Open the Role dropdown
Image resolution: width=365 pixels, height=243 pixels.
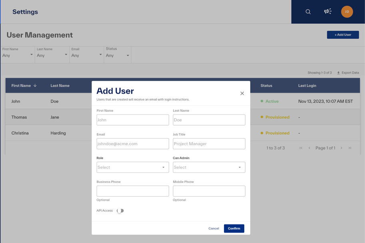[133, 167]
